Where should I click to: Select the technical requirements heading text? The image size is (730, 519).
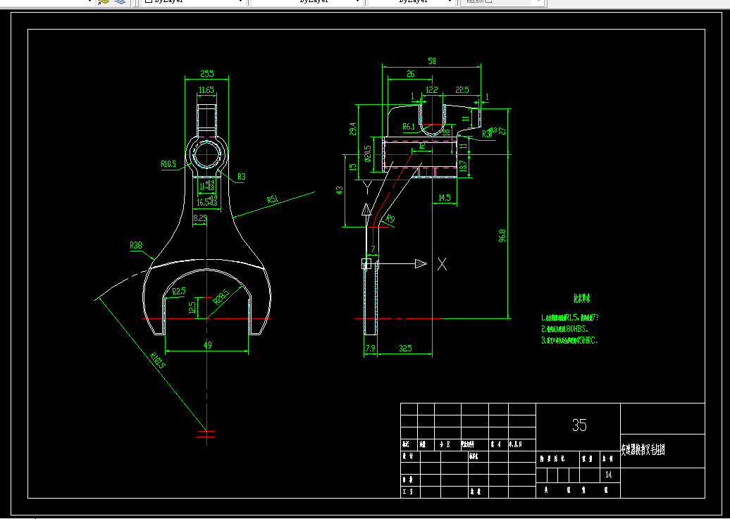click(581, 299)
